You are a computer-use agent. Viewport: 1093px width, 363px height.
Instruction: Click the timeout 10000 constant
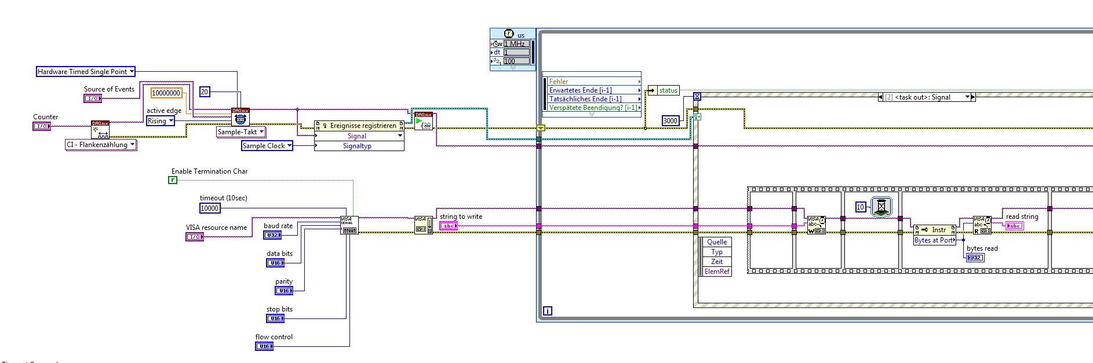coord(210,208)
